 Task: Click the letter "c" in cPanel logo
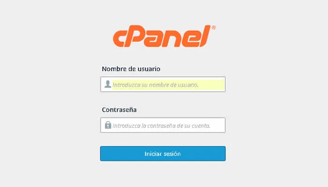pos(119,39)
